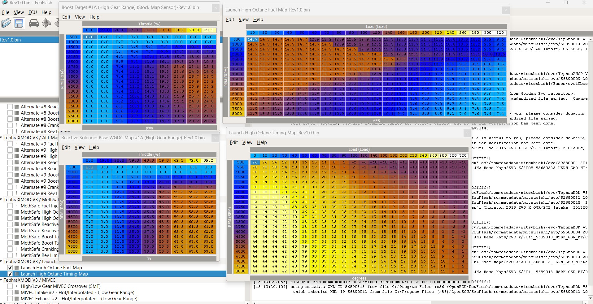Image resolution: width=593 pixels, height=304 pixels.
Task: Select the MIVEC Exhaust #2 tree row label
Action: coord(79,299)
